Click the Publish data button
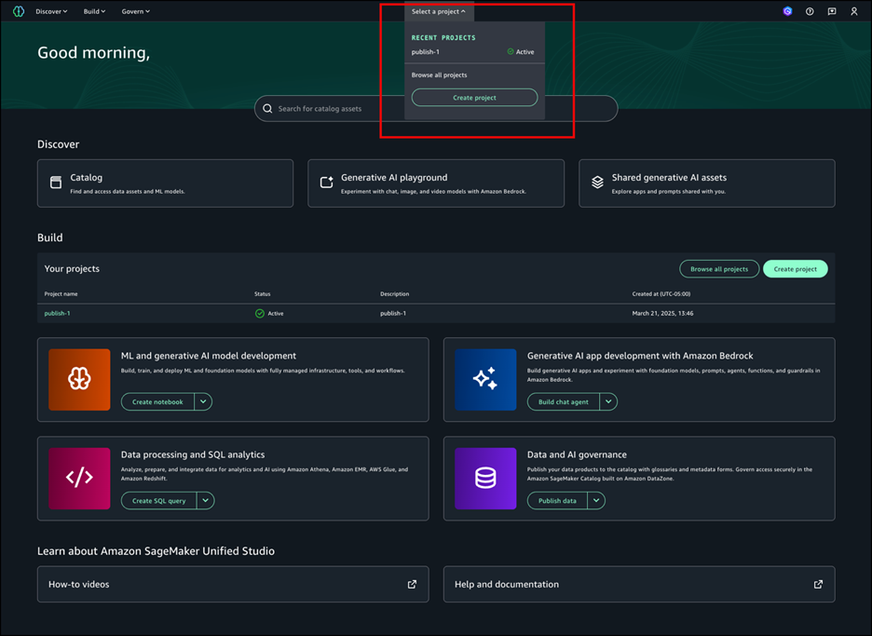Screen dimensions: 872x636 [x=557, y=500]
